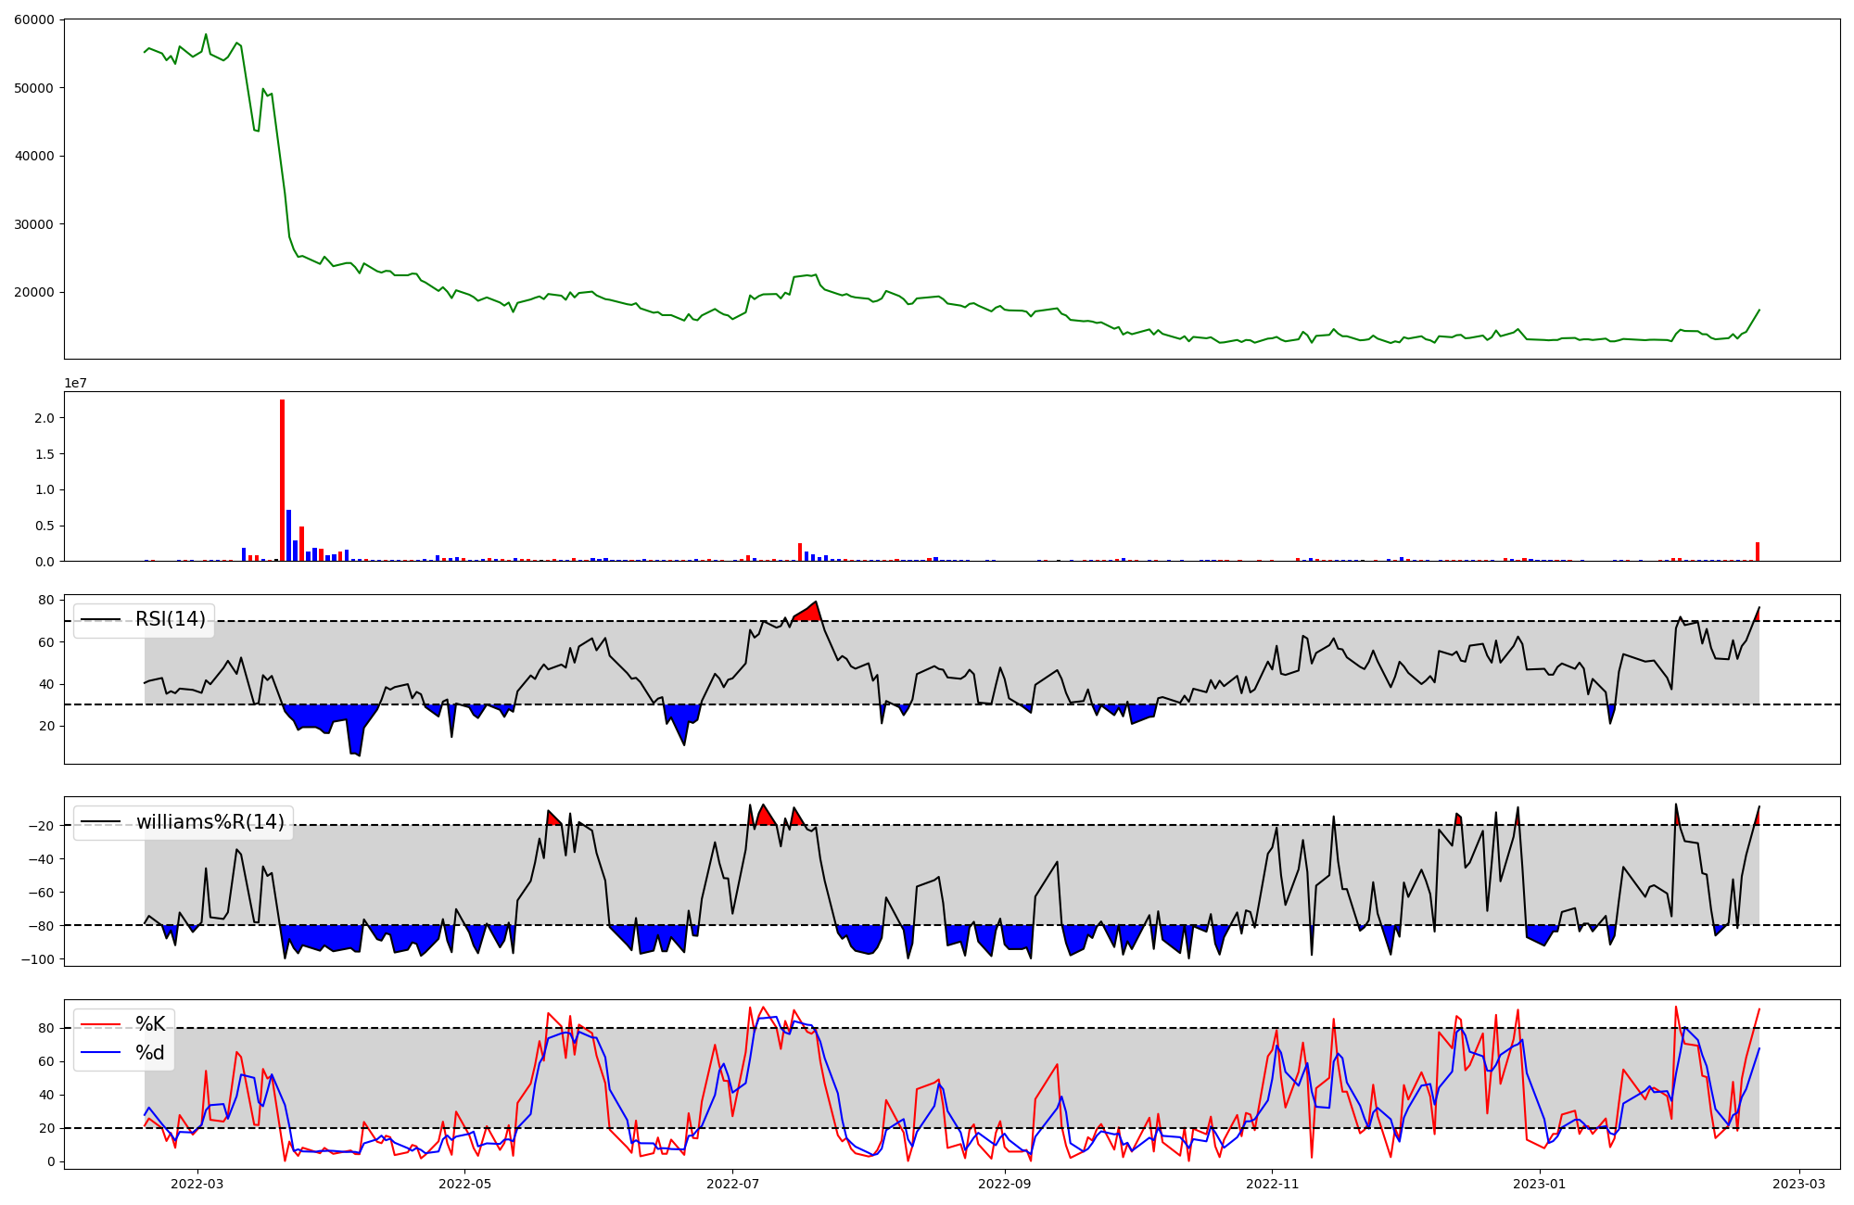Click the -100 tick on the williams%R axis
The image size is (1854, 1205).
(39, 958)
